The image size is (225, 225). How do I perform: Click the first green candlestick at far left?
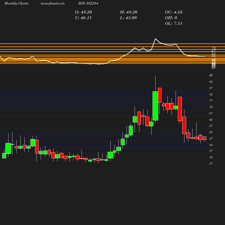(4, 156)
